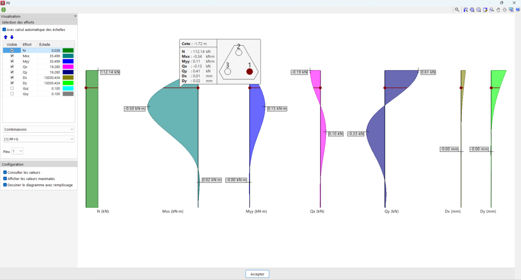Click the -0.33 kN label on Qy diagram
Screen dimensions: 521x280
coord(356,134)
